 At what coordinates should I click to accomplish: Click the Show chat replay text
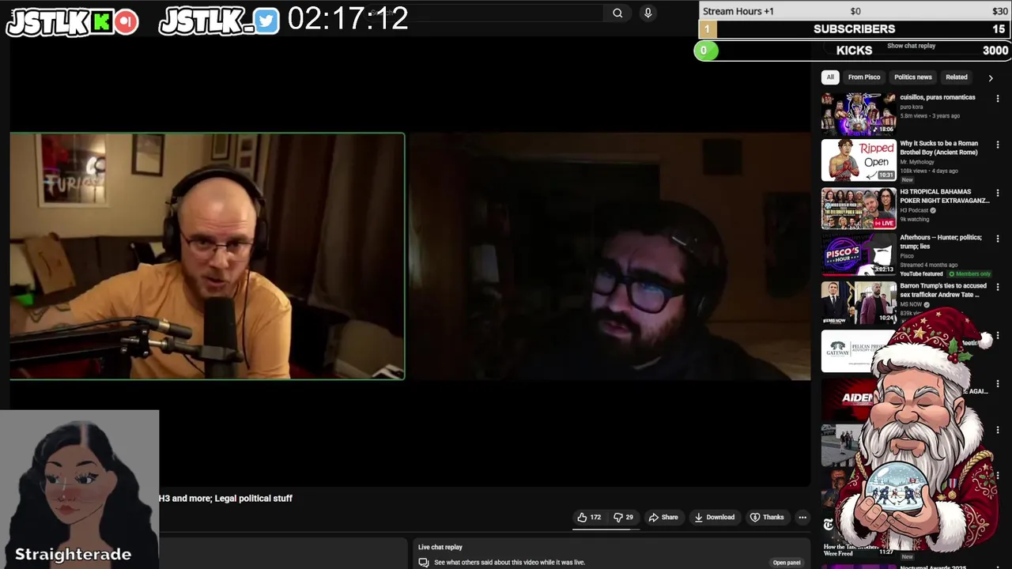point(911,46)
